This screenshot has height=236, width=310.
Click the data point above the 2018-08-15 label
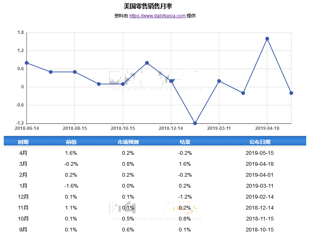click(75, 72)
